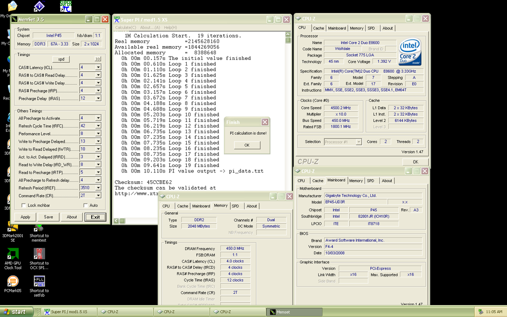507x317 pixels.
Task: Open About...(A) menu in Super PI
Action: click(150, 28)
